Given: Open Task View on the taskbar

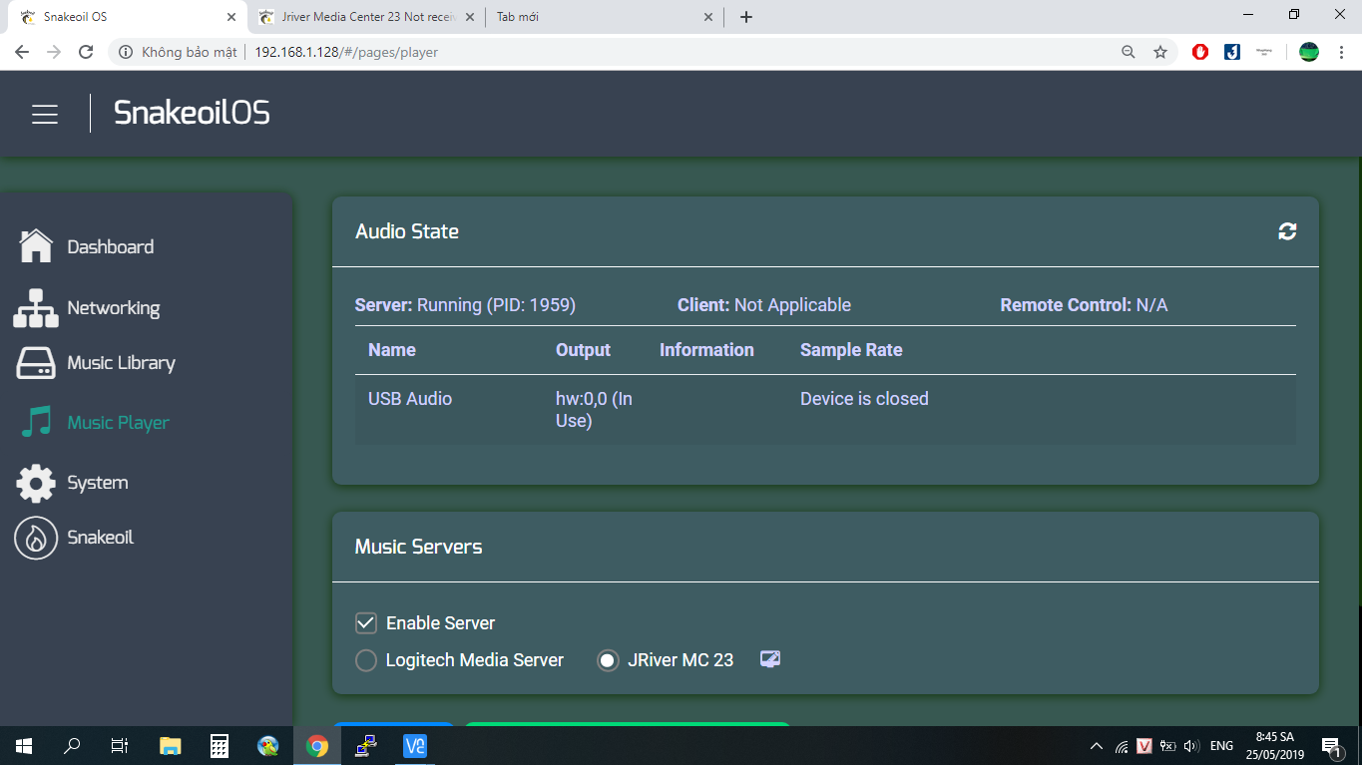Looking at the screenshot, I should 120,745.
